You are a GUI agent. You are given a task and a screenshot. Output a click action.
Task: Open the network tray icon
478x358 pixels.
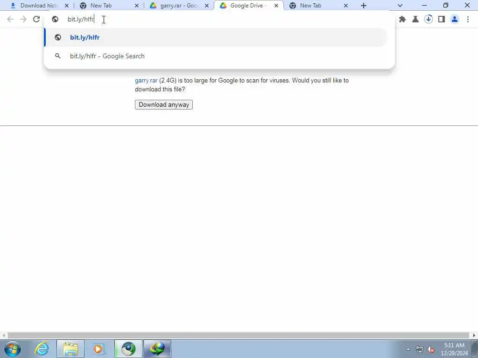click(x=420, y=350)
